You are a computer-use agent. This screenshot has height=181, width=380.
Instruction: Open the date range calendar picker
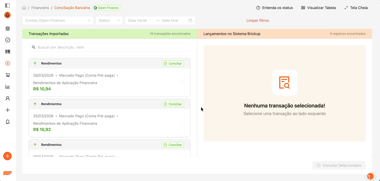click(x=190, y=20)
